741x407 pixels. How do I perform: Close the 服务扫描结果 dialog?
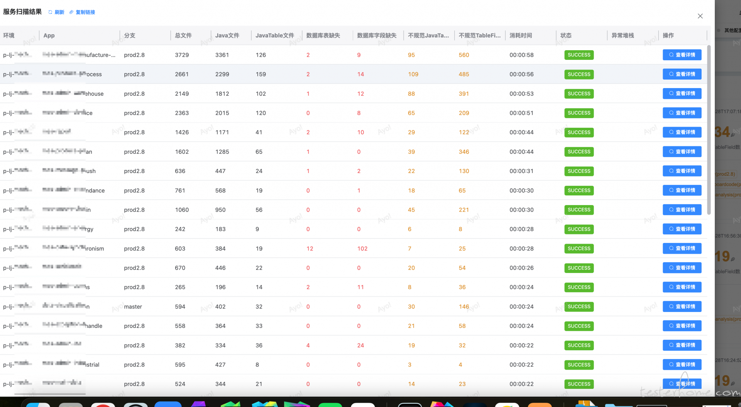(x=700, y=16)
